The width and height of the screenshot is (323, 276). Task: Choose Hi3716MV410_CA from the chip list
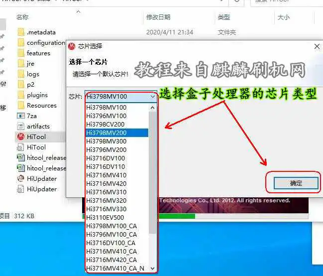coord(117,252)
